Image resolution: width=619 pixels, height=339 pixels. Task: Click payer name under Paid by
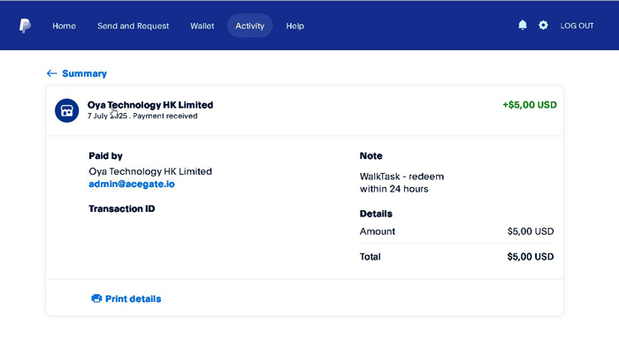click(150, 171)
